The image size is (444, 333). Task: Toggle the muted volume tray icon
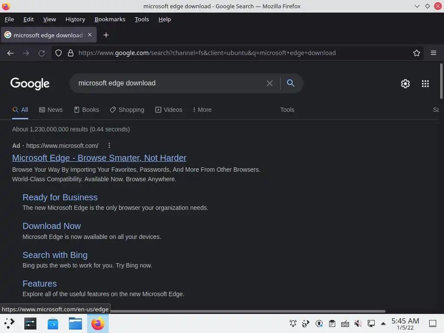[358, 323]
